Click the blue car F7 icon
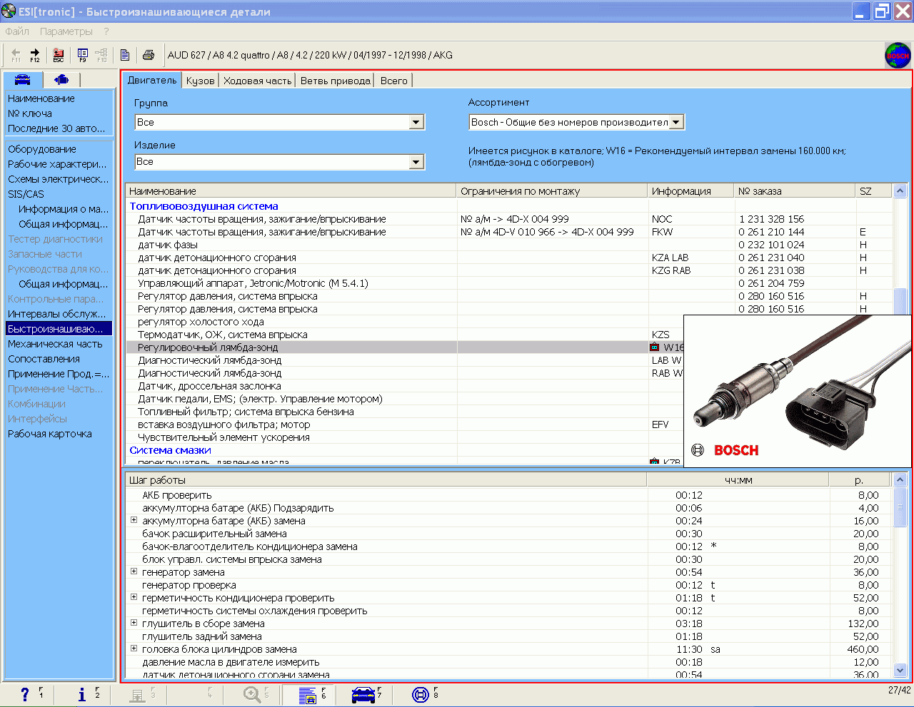 coord(366,694)
